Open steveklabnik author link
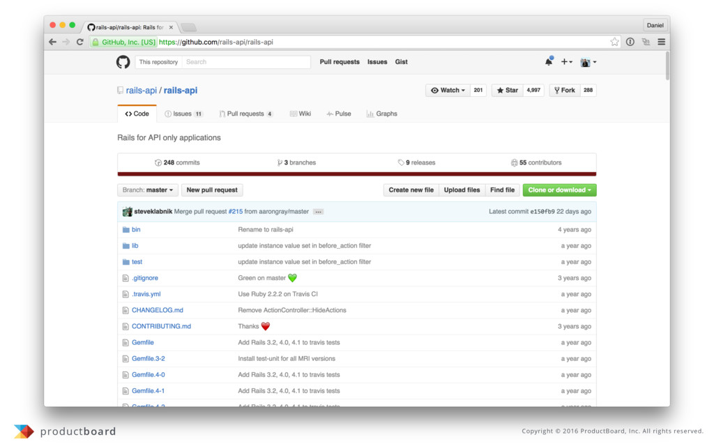This screenshot has height=446, width=714. click(x=153, y=212)
